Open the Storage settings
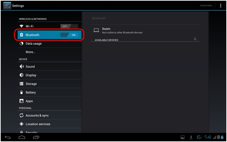 [x=49, y=84]
